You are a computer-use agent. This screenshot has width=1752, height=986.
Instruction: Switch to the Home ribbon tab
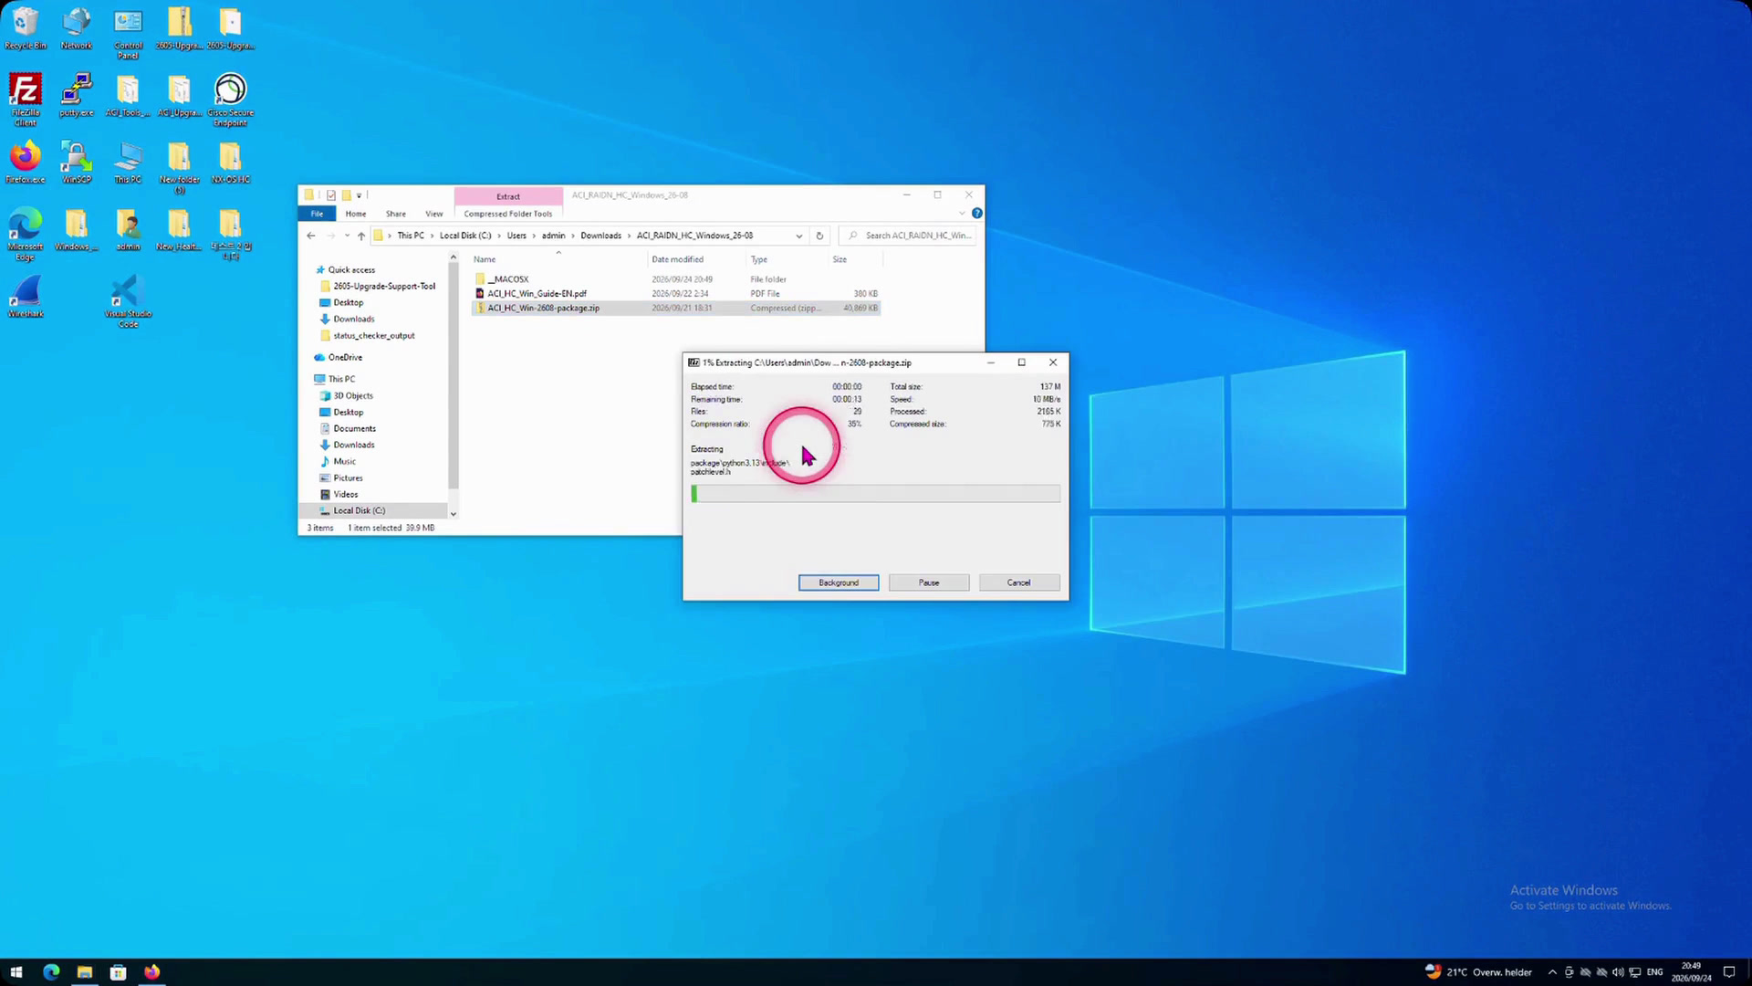356,214
